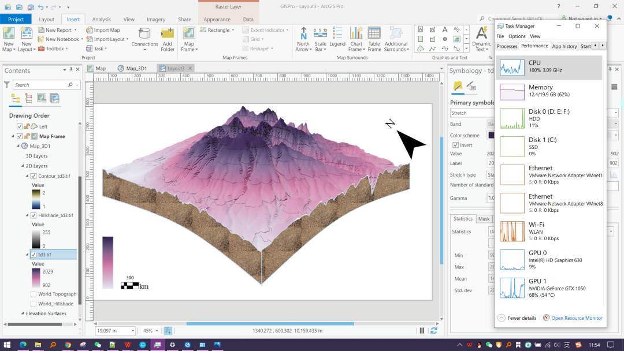Click the Symbology pane menu icon

pos(614,87)
